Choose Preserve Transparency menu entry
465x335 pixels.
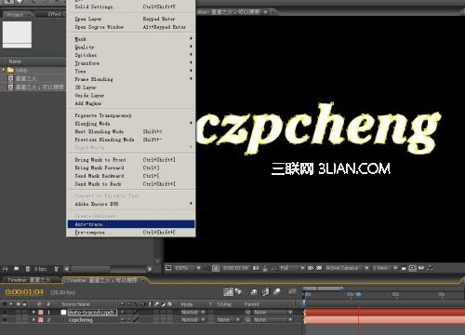[x=131, y=115]
